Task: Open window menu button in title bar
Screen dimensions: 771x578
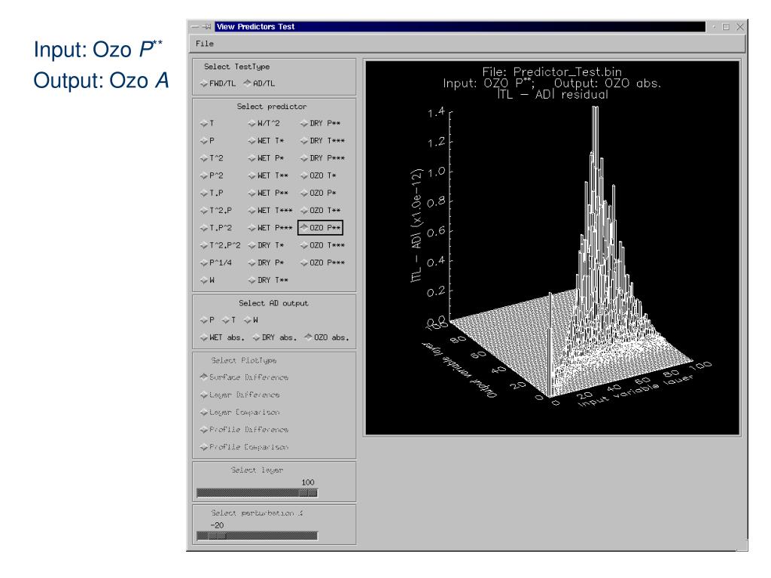Action: click(x=195, y=26)
